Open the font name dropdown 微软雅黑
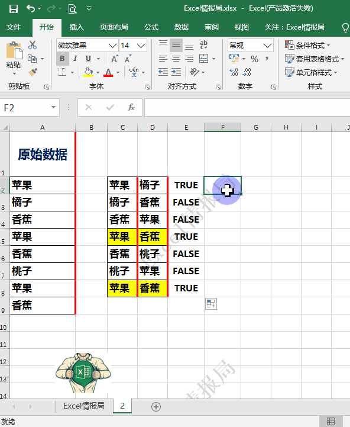 pyautogui.click(x=112, y=46)
